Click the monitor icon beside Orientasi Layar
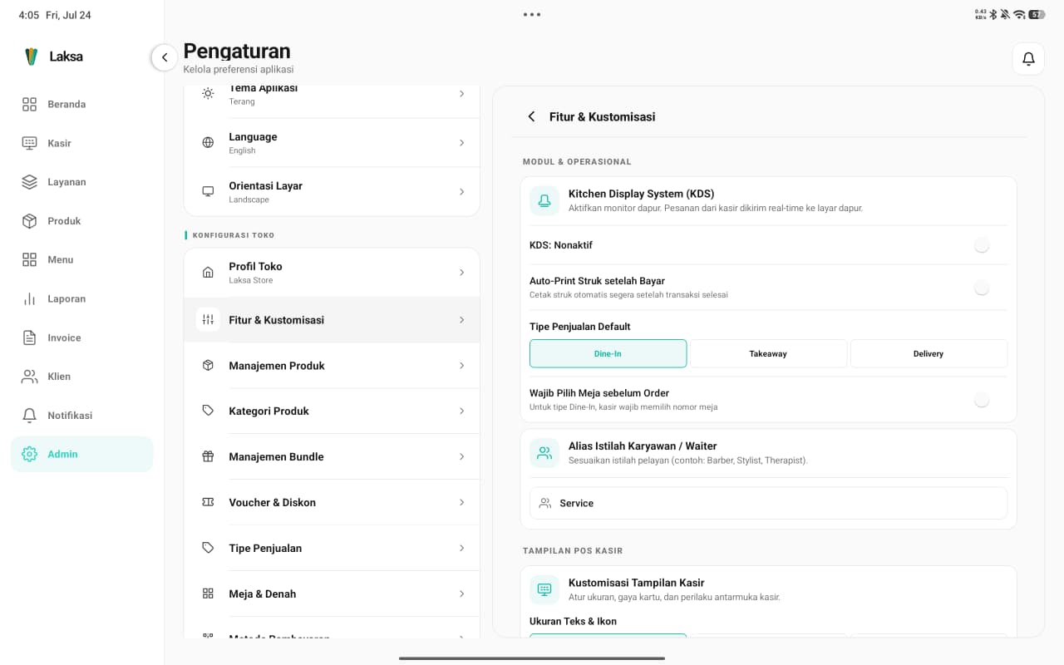The height and width of the screenshot is (665, 1064). (x=208, y=191)
